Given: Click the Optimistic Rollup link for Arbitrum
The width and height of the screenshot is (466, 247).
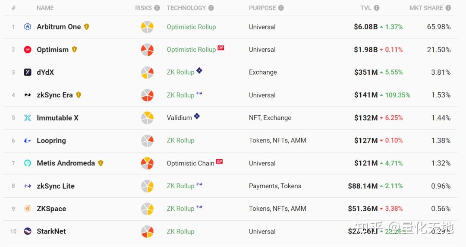Looking at the screenshot, I should tap(191, 27).
